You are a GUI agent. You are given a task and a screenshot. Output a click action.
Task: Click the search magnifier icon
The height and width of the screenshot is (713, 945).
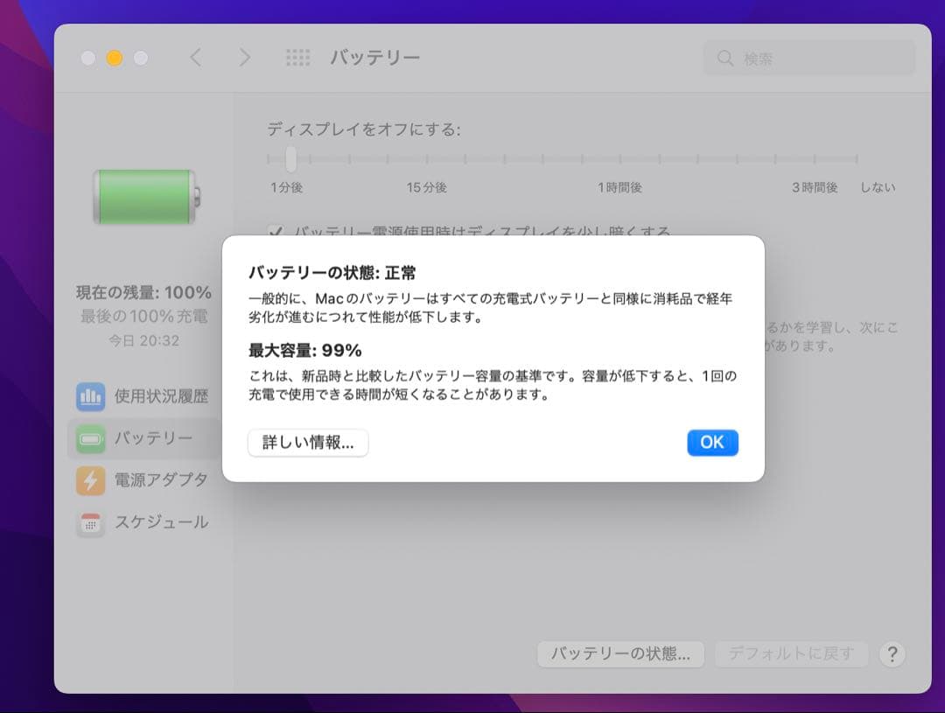[x=725, y=57]
